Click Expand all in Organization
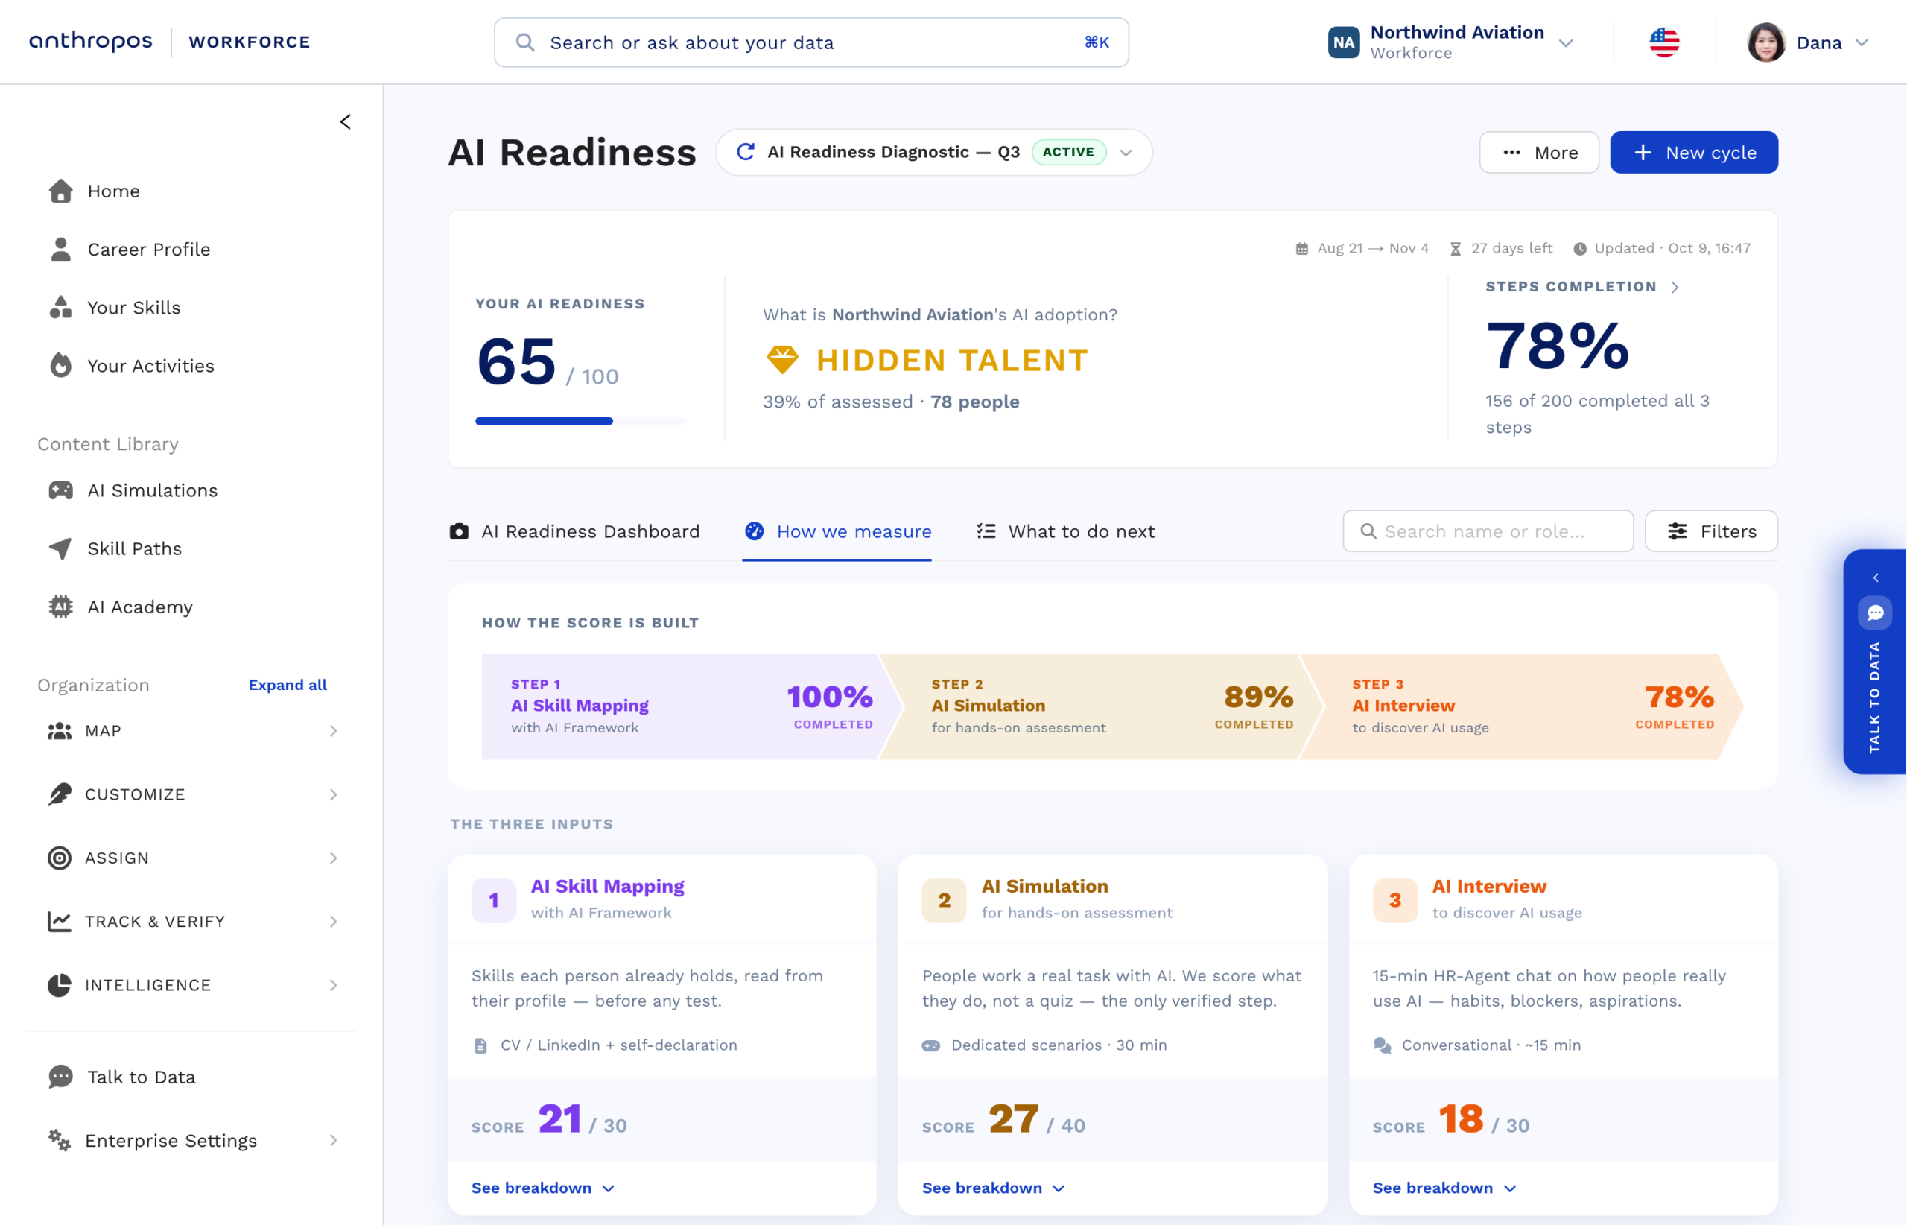This screenshot has width=1907, height=1225. 287,685
